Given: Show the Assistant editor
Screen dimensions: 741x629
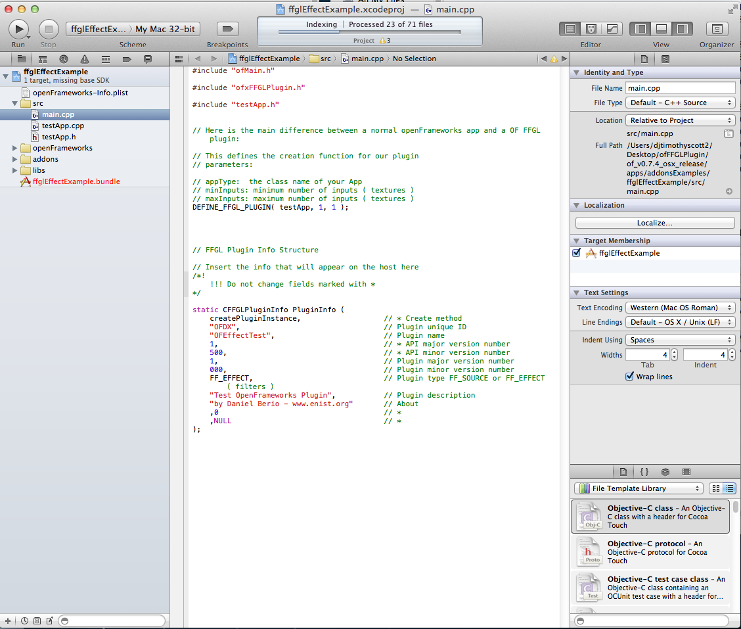Looking at the screenshot, I should tap(591, 29).
